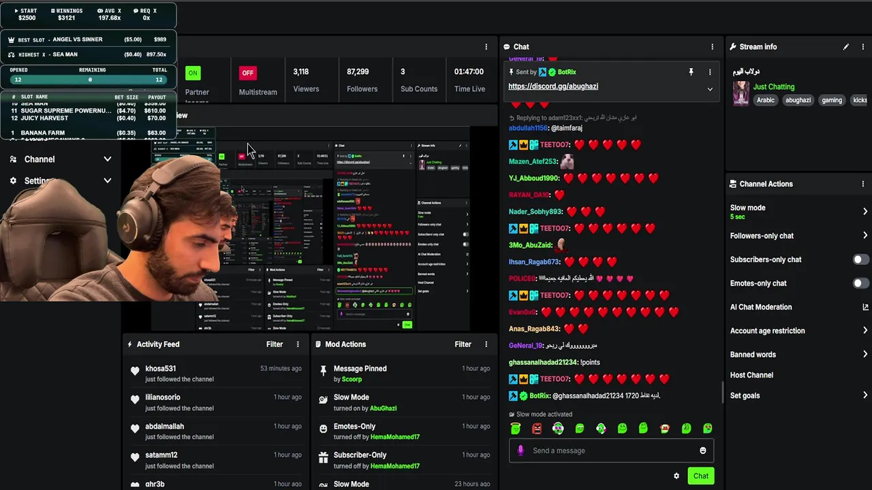Click the pin icon on pinned BotRix message
The width and height of the screenshot is (872, 490).
691,71
